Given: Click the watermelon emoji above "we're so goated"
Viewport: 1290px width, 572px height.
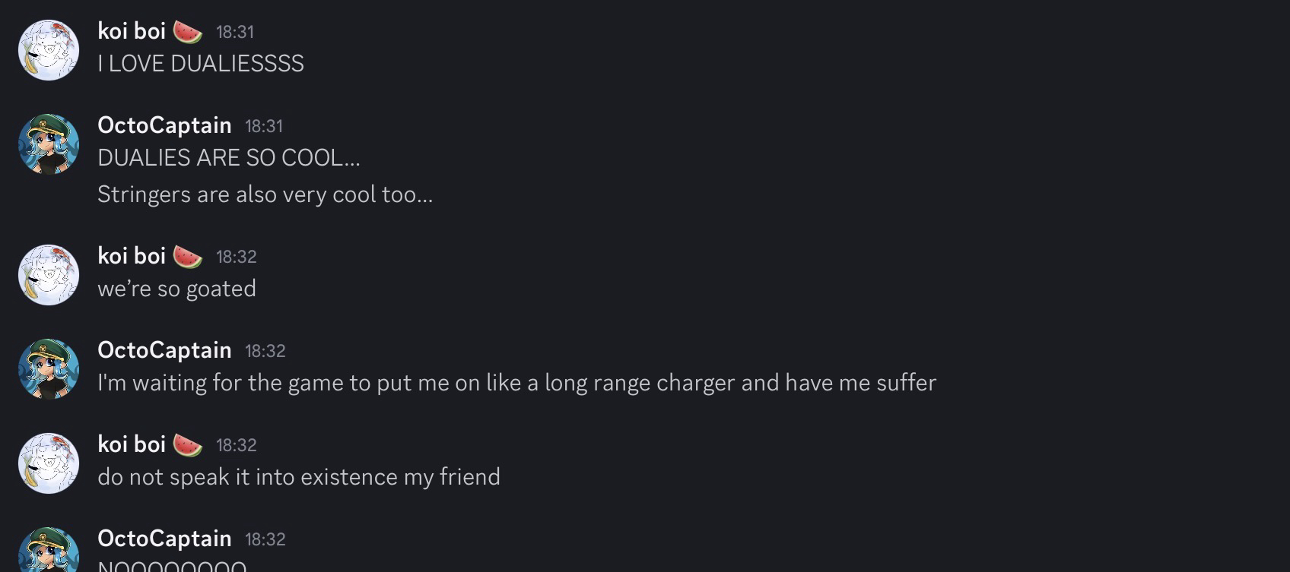Looking at the screenshot, I should [188, 257].
